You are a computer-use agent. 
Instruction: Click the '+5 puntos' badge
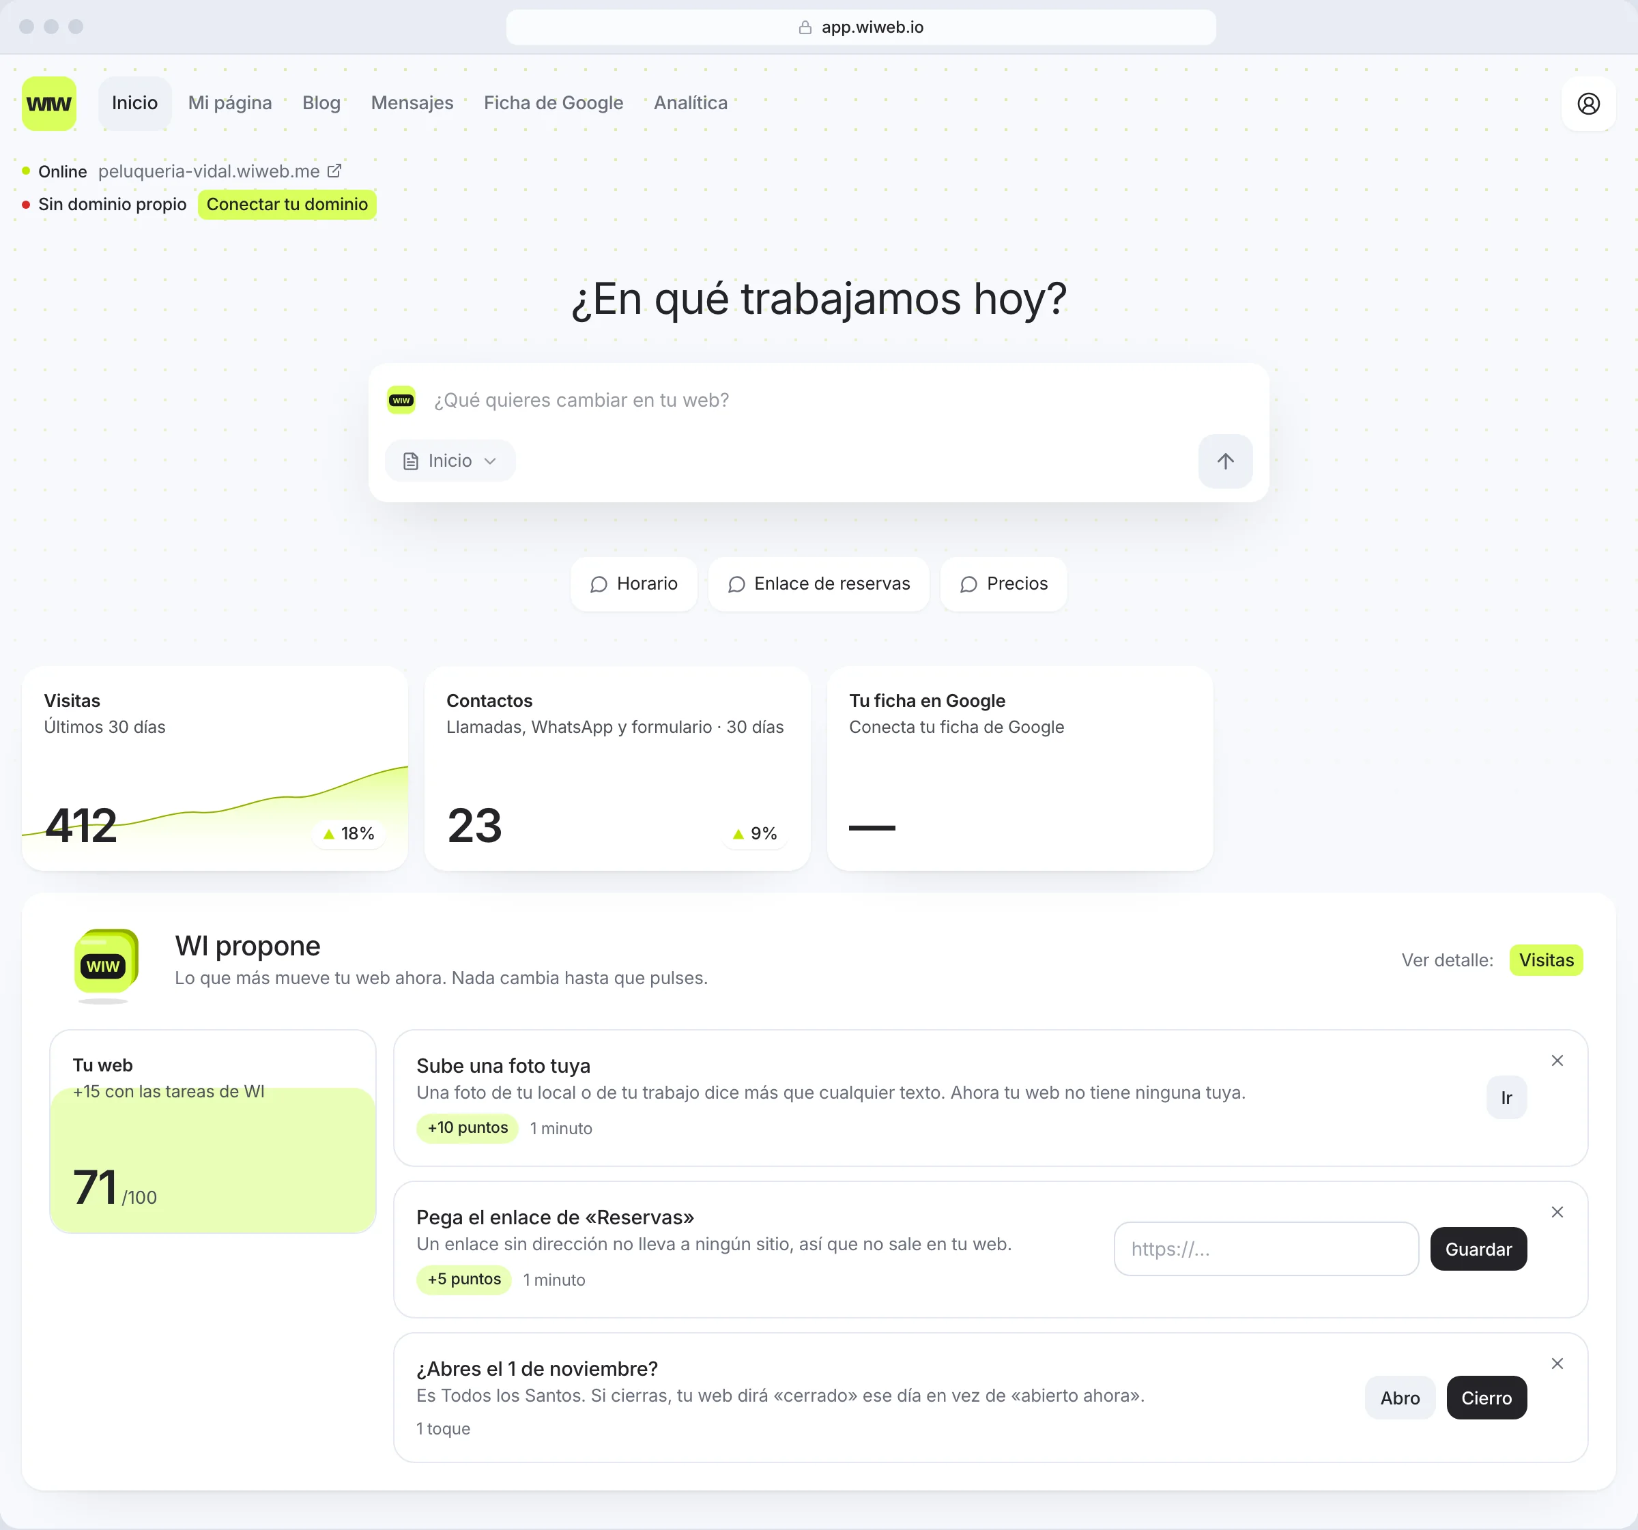463,1280
